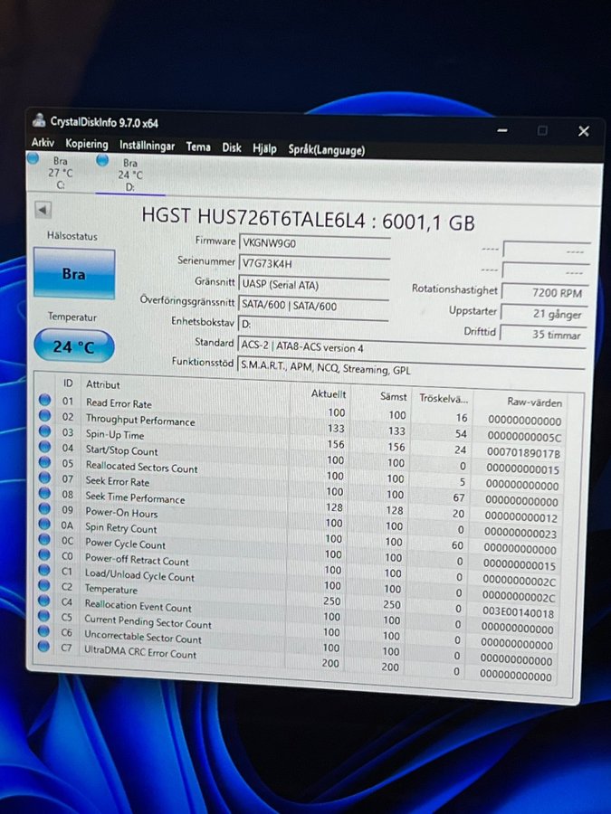611x814 pixels.
Task: Click the Serienummer field
Action: 313,263
